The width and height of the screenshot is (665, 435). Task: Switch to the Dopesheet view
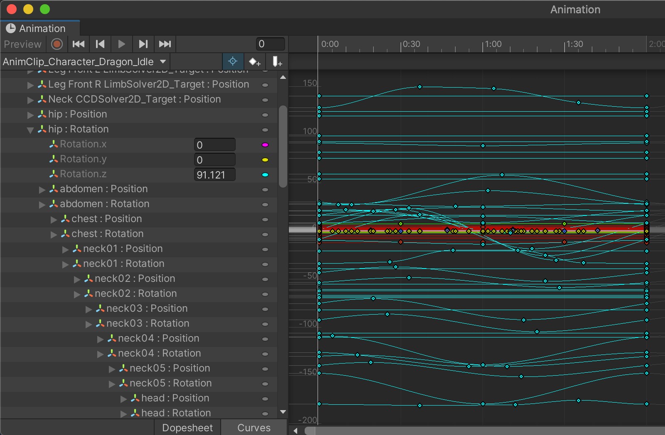tap(187, 428)
